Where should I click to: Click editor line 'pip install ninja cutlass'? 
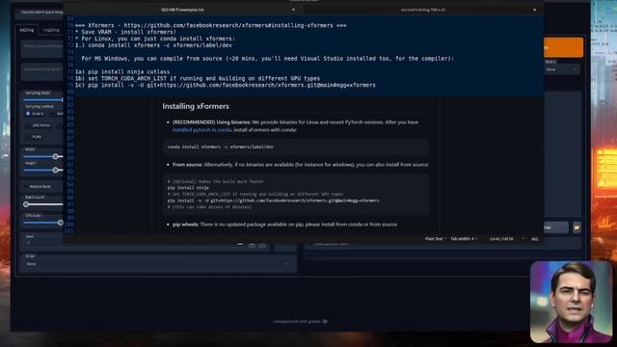pos(122,71)
